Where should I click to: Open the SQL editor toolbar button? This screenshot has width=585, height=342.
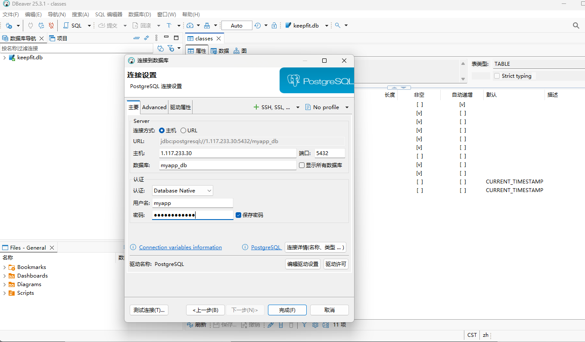73,25
